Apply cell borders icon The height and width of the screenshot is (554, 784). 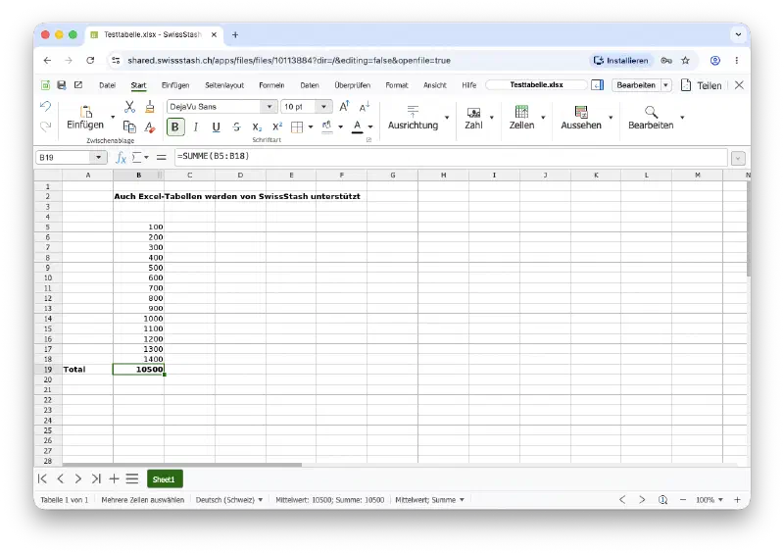coord(297,127)
